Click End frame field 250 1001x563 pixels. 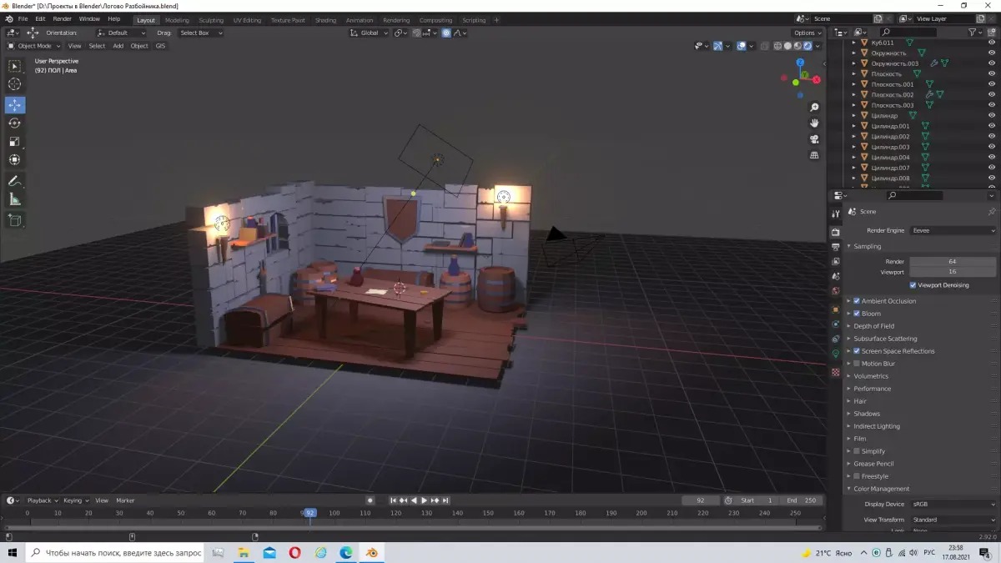(x=802, y=500)
